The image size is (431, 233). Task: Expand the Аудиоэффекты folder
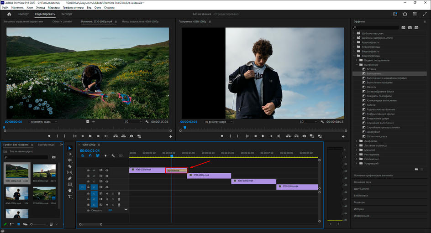(354, 42)
